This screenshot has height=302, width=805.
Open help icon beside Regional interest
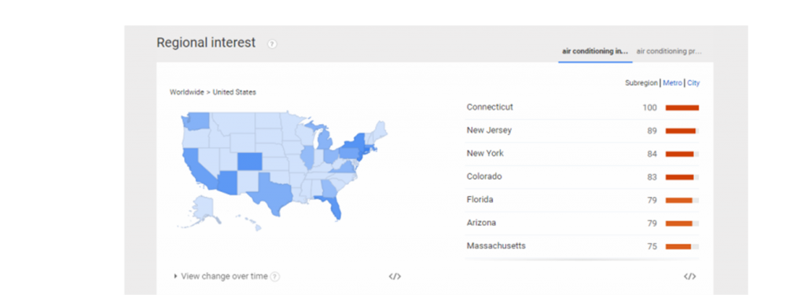pos(272,44)
